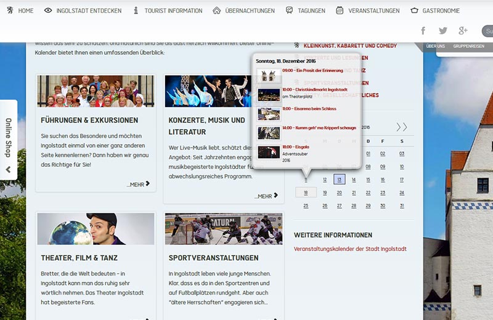Click the chef hat Gastronomie icon
The width and height of the screenshot is (493, 320).
tap(414, 10)
